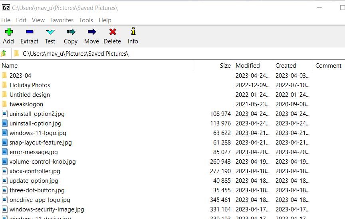345x219 pixels.
Task: Select the 2023-04 folder icon
Action: click(x=4, y=76)
